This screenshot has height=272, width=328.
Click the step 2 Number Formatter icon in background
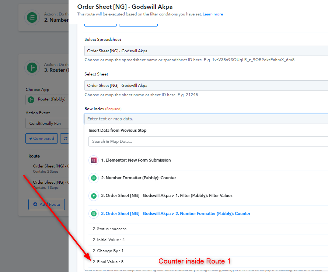point(32,17)
